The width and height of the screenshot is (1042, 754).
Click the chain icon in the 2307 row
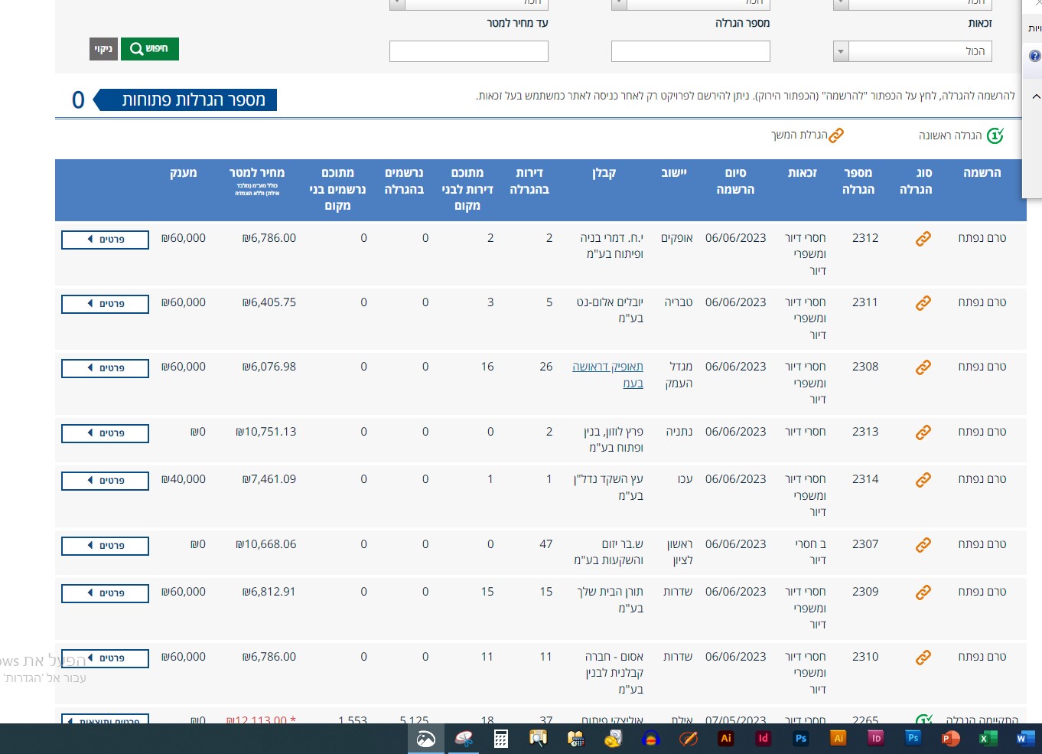[x=923, y=545]
